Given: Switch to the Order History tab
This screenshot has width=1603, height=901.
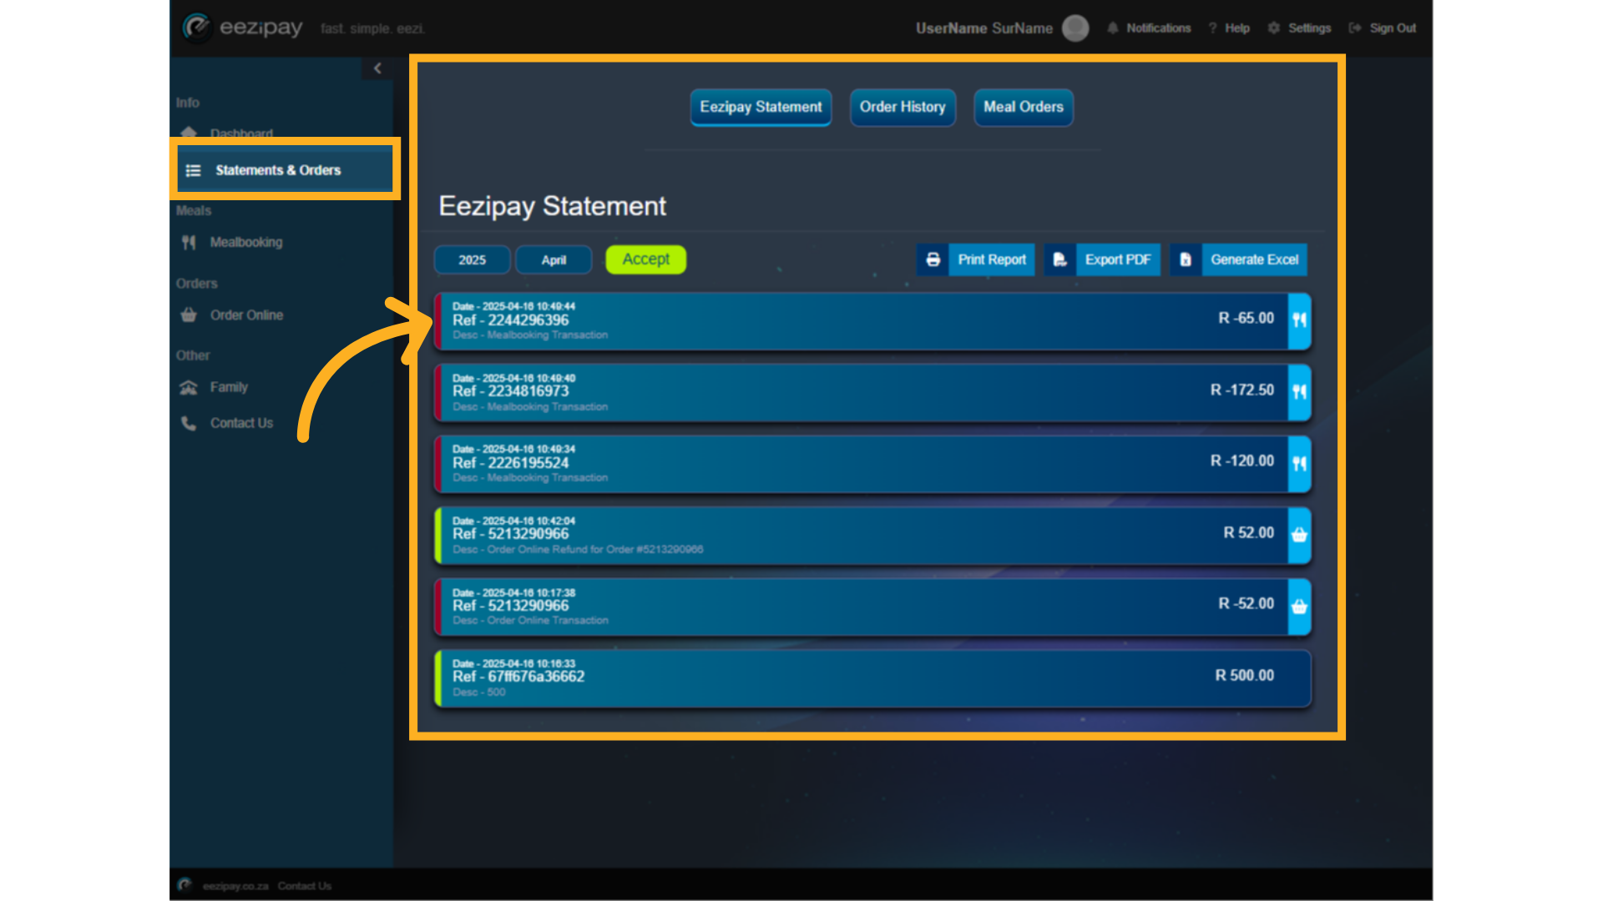Looking at the screenshot, I should (x=903, y=108).
